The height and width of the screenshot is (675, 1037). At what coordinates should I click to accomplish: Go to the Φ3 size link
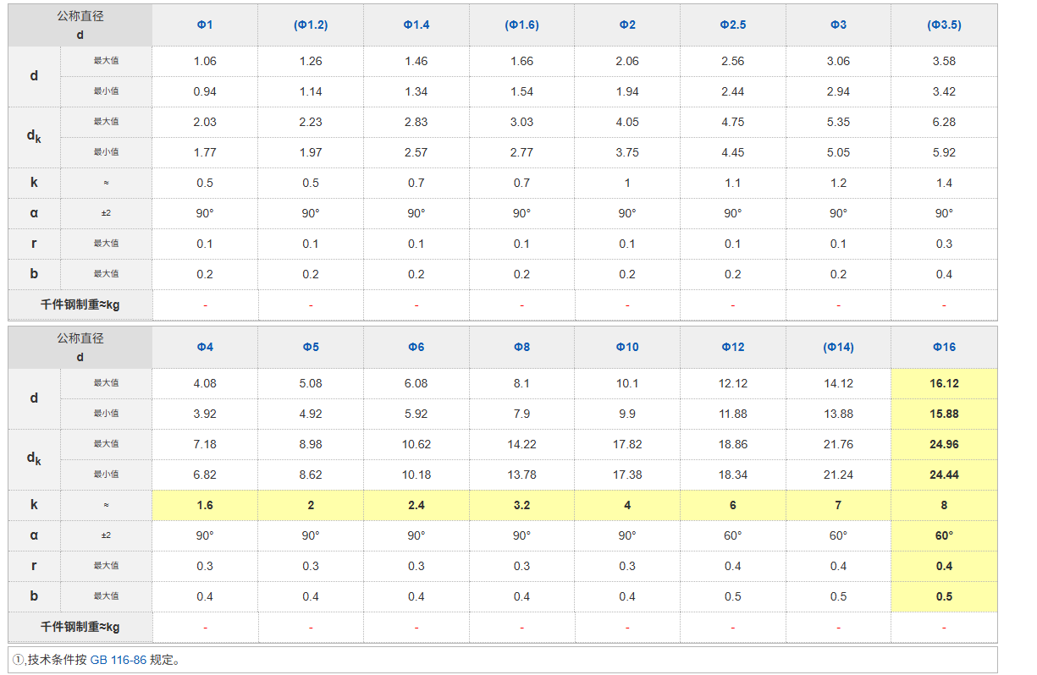coord(838,25)
